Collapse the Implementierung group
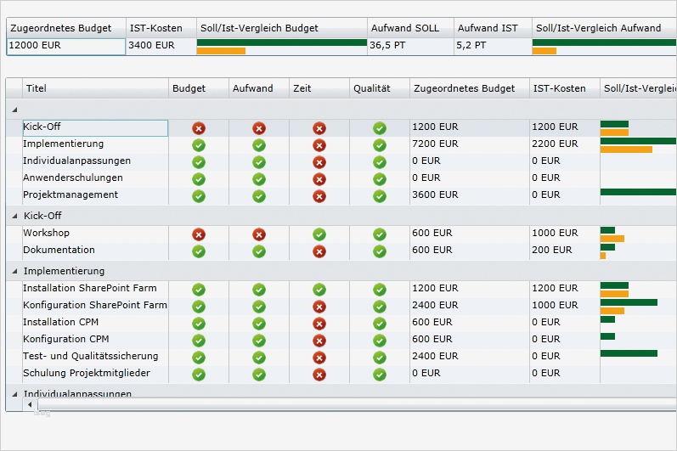 click(x=14, y=272)
